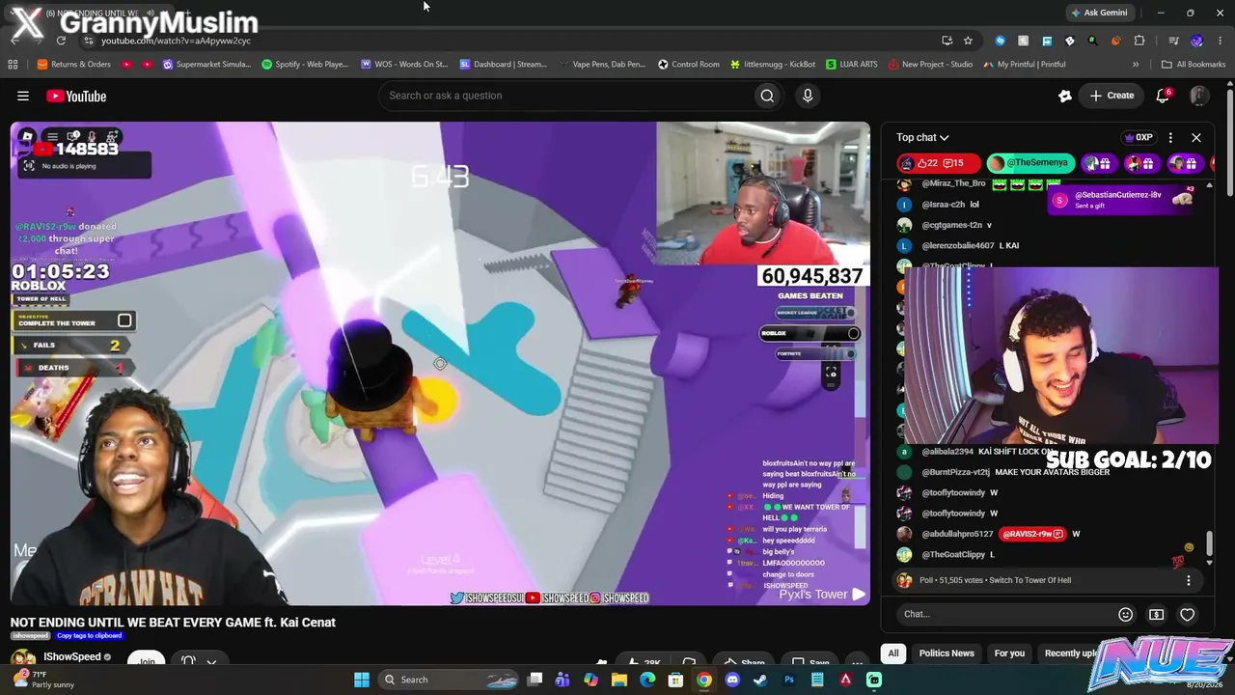1235x695 pixels.
Task: Open the LUAR ARTS bookmark
Action: [852, 65]
